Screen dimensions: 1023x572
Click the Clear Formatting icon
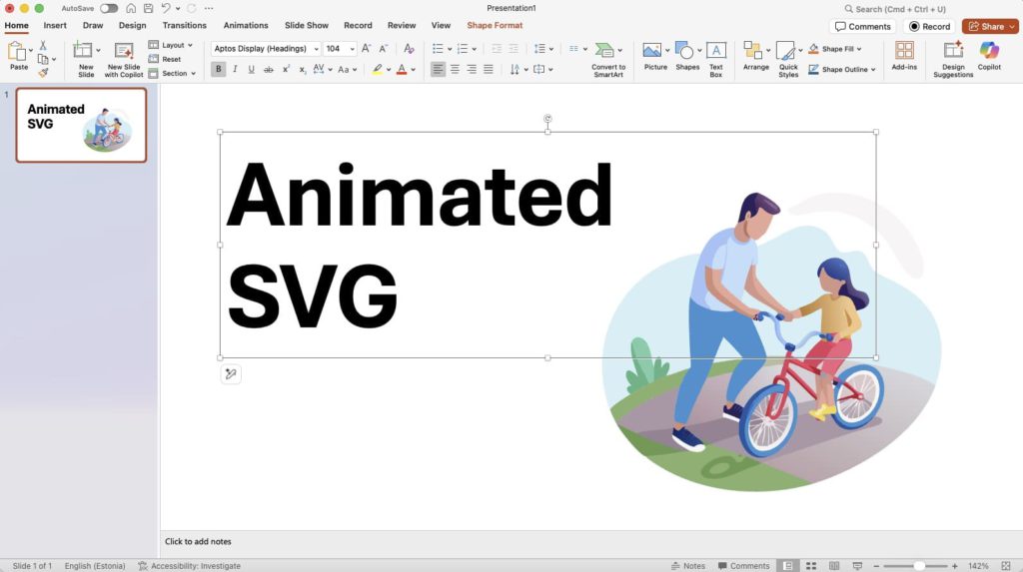point(409,49)
